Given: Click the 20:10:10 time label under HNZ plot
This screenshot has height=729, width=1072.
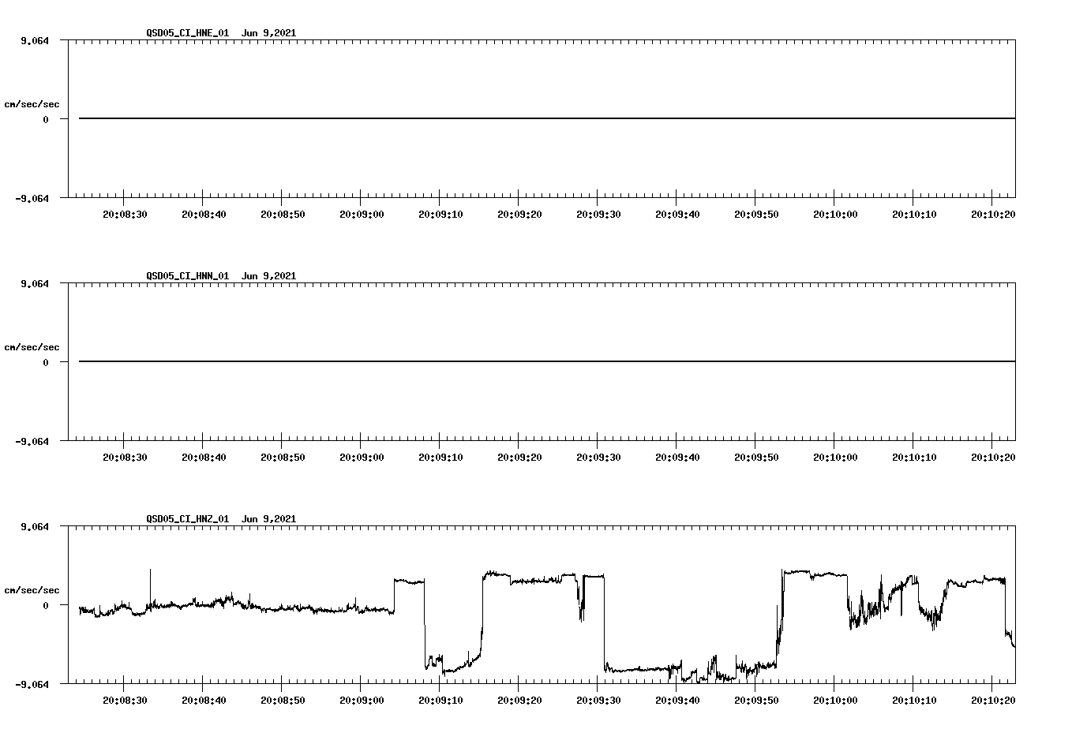Looking at the screenshot, I should coord(914,701).
